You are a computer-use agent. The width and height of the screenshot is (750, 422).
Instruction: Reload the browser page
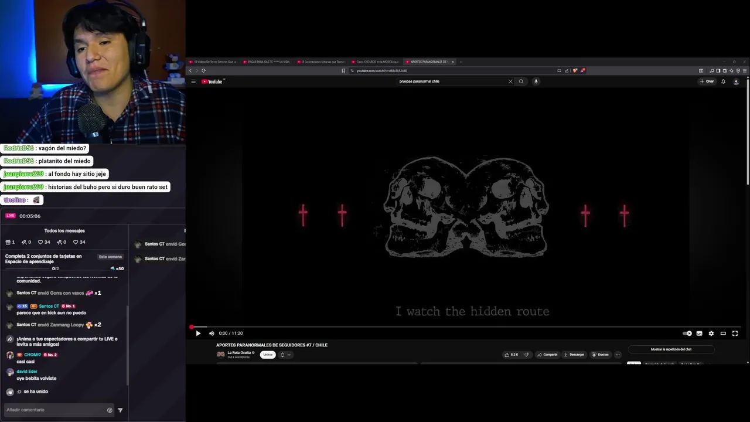(x=203, y=70)
